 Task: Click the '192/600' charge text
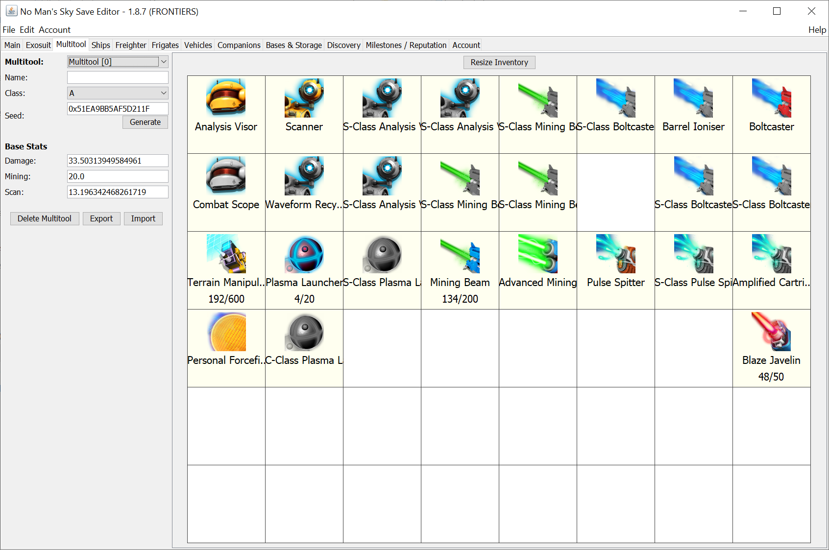click(x=226, y=299)
